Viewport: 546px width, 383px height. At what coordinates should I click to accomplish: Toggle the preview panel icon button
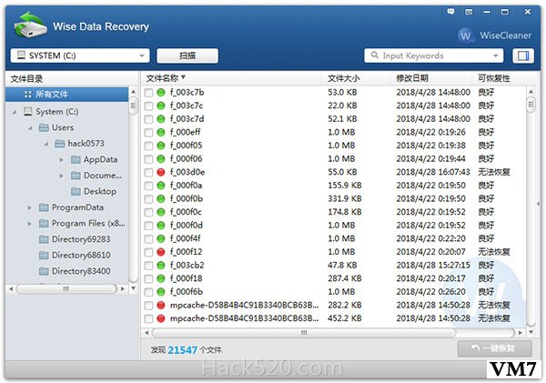[x=523, y=55]
